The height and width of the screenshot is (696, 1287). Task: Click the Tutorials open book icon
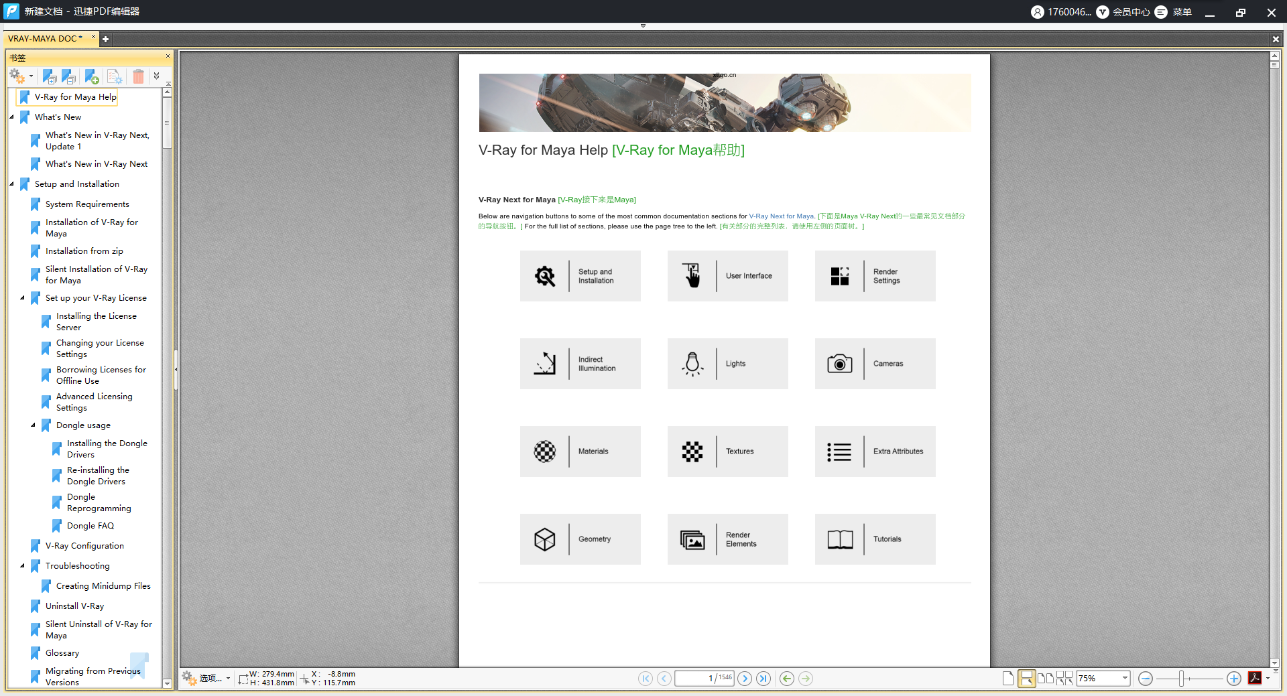(x=840, y=539)
